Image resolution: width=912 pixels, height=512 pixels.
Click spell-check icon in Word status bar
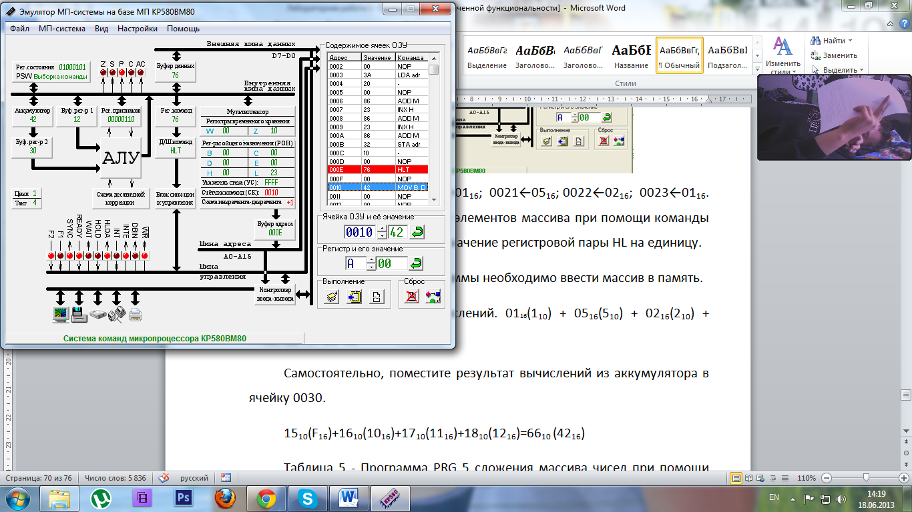pos(163,478)
